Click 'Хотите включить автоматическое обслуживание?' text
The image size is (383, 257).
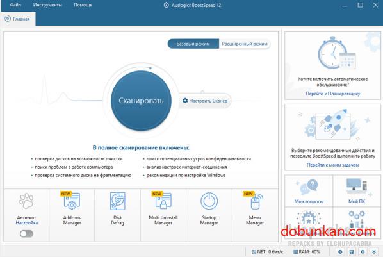click(x=332, y=82)
